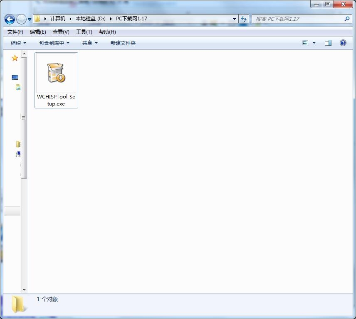Select the libraries icon in sidebar
This screenshot has height=319, width=356.
[18, 87]
